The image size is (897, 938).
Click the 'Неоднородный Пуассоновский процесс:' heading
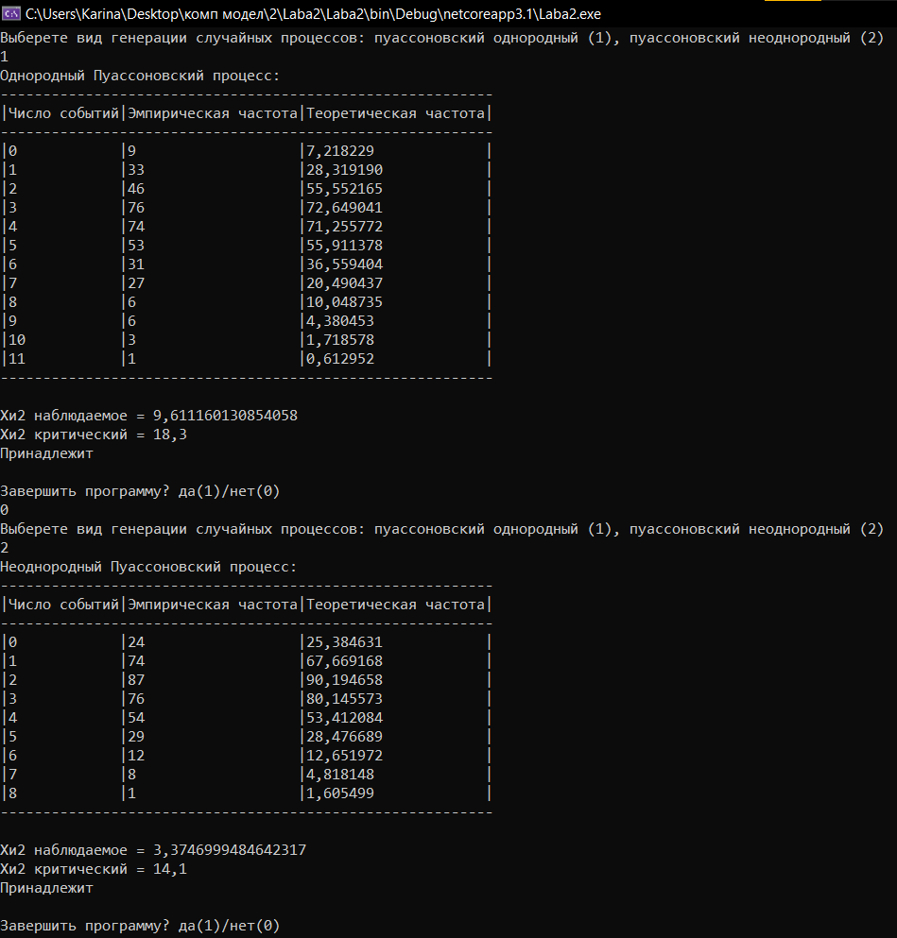pyautogui.click(x=148, y=567)
